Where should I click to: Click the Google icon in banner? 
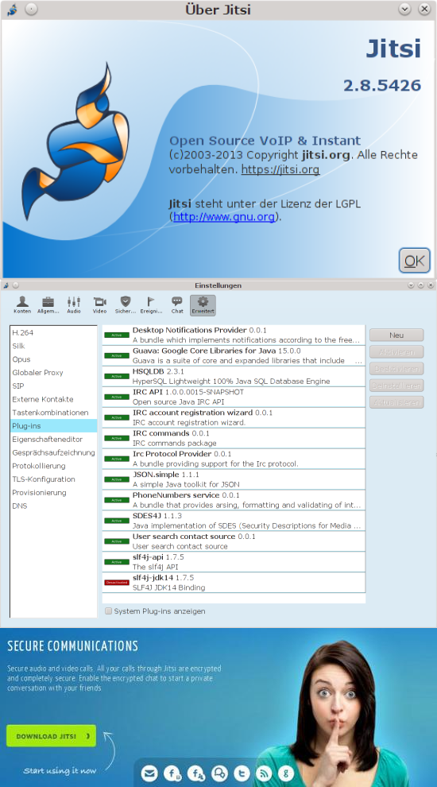pyautogui.click(x=287, y=773)
